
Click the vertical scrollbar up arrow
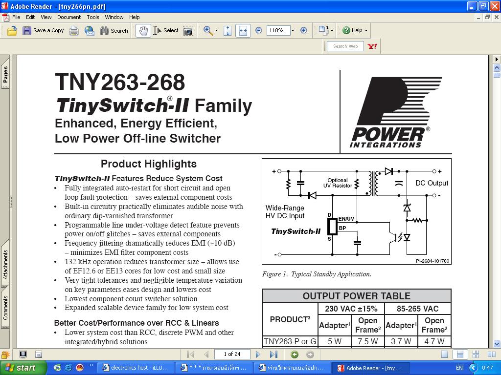coord(497,67)
